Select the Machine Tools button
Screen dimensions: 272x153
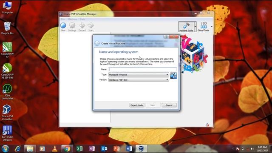(x=186, y=27)
